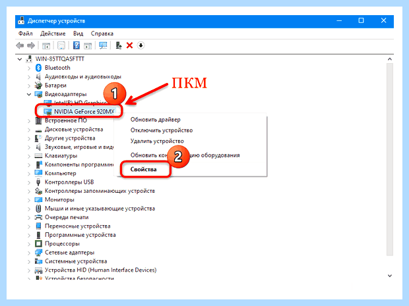The height and width of the screenshot is (306, 409).
Task: Click the scan hardware monitor toolbar icon
Action: [103, 45]
